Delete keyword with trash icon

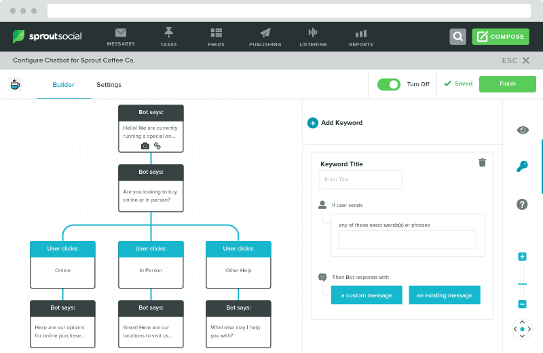point(482,162)
